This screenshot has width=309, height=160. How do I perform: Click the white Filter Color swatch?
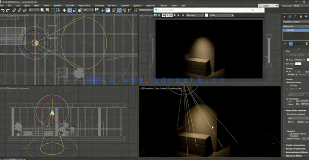coord(298,63)
